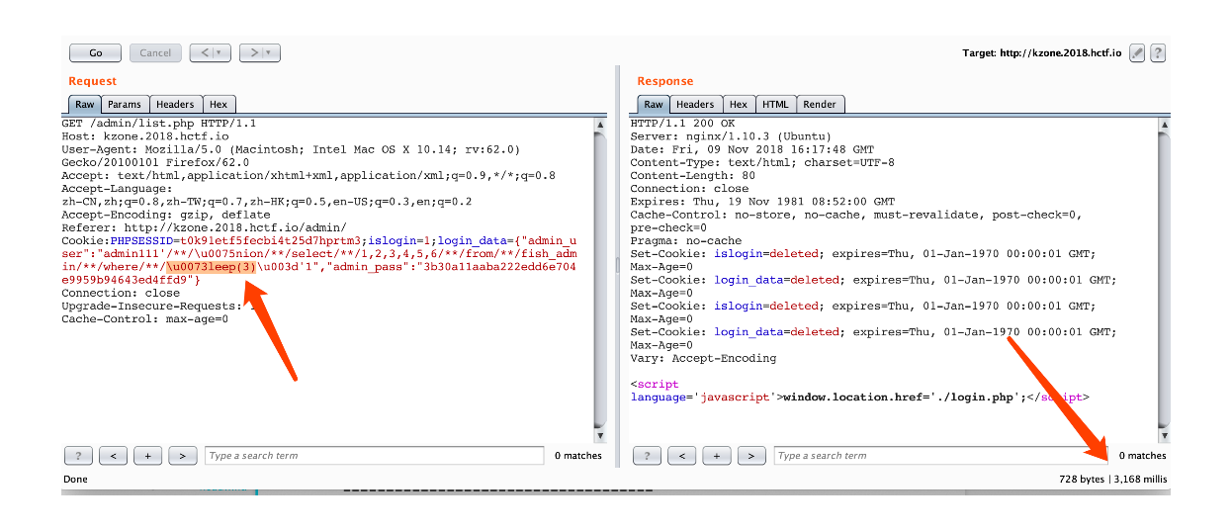1232x531 pixels.
Task: Select the Request Raw tab
Action: coord(85,104)
